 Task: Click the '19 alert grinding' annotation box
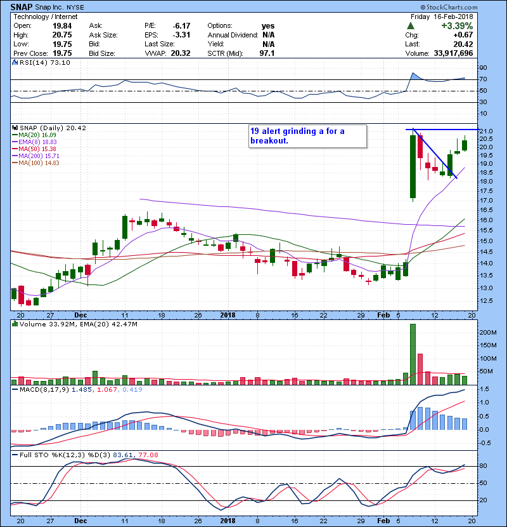coord(308,136)
